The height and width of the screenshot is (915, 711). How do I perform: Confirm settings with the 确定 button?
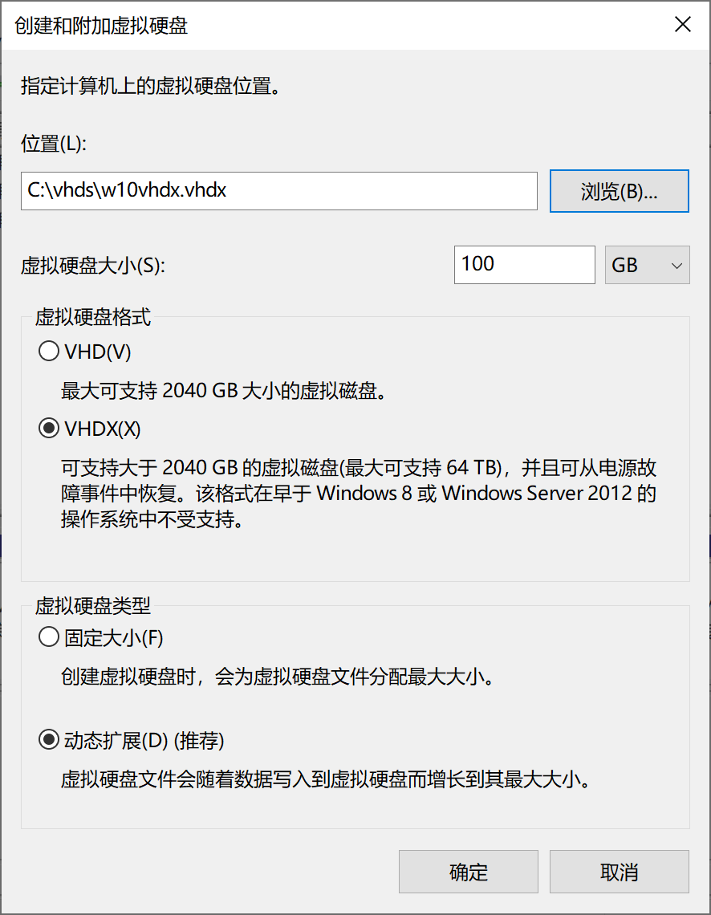click(x=468, y=871)
